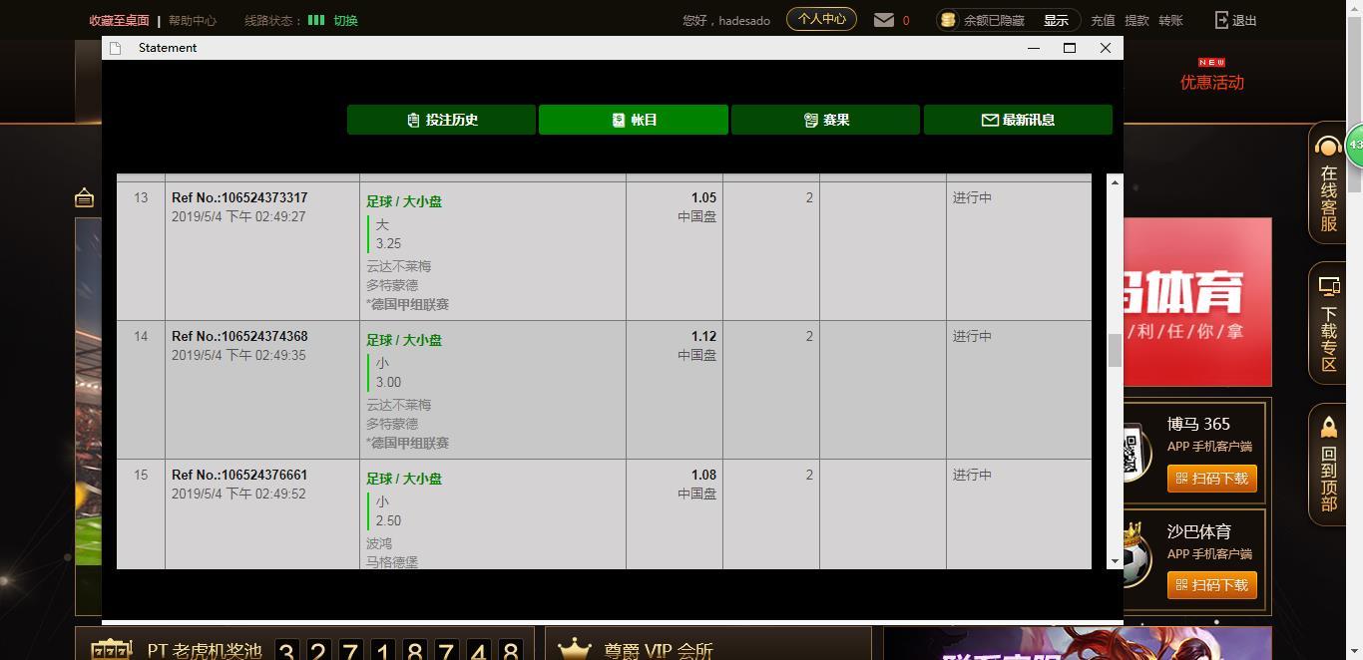Viewport: 1363px width, 660px height.
Task: Open 优惠活动 promotions link
Action: pyautogui.click(x=1211, y=83)
